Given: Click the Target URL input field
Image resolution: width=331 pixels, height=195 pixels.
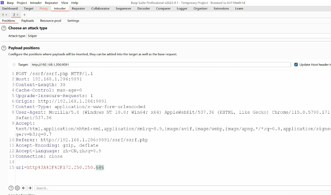Looking at the screenshot, I should tap(160, 65).
